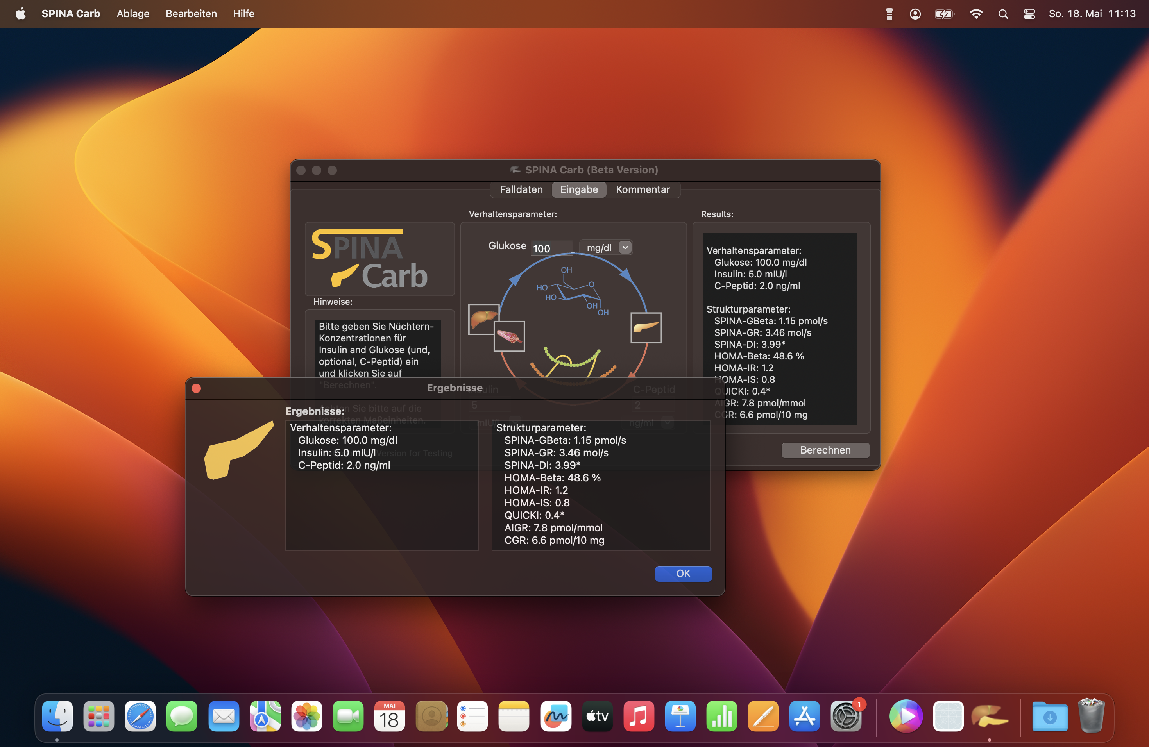This screenshot has width=1149, height=747.
Task: Open Apple TV from the dock
Action: point(597,716)
